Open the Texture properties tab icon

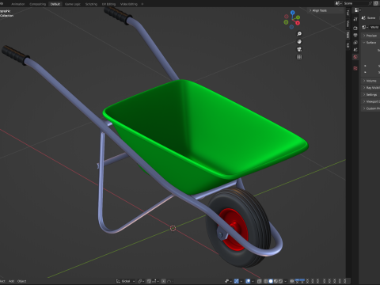355,68
